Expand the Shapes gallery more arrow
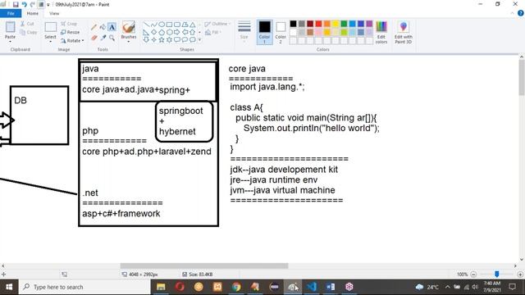The height and width of the screenshot is (295, 525). point(200,40)
